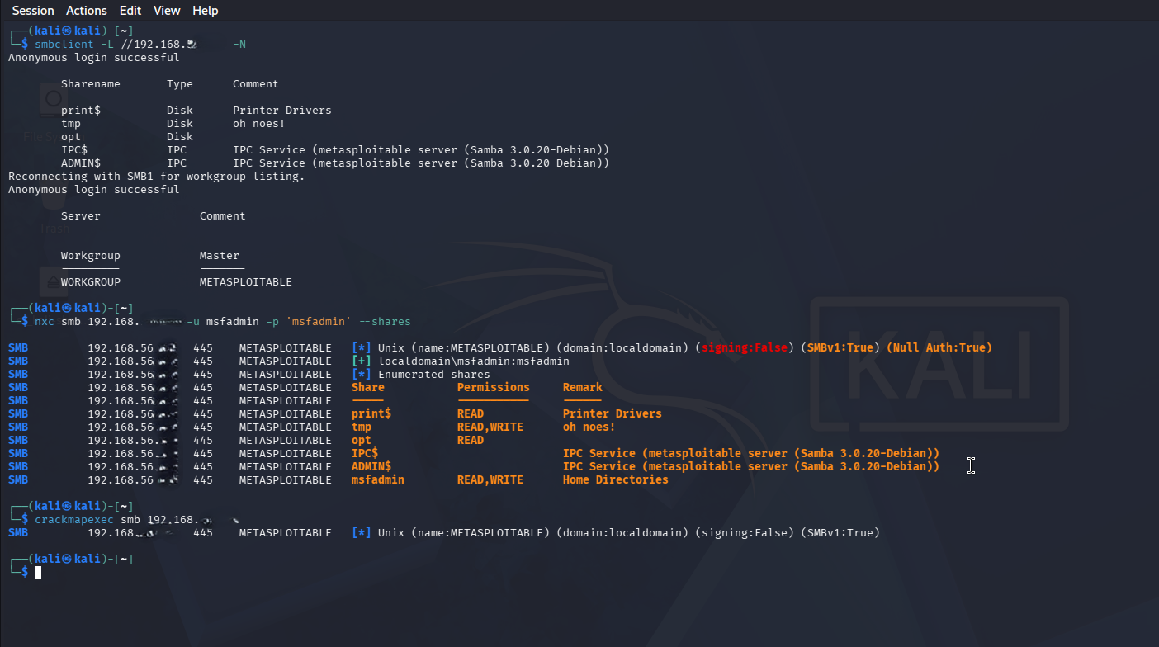The image size is (1159, 647).
Task: Click the Server column header
Action: 81,216
